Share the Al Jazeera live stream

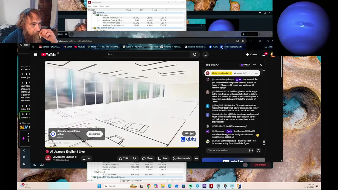point(147,158)
